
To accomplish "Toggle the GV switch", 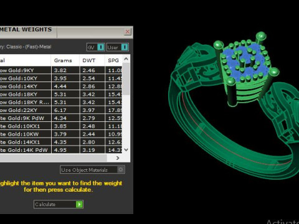I will [x=95, y=47].
